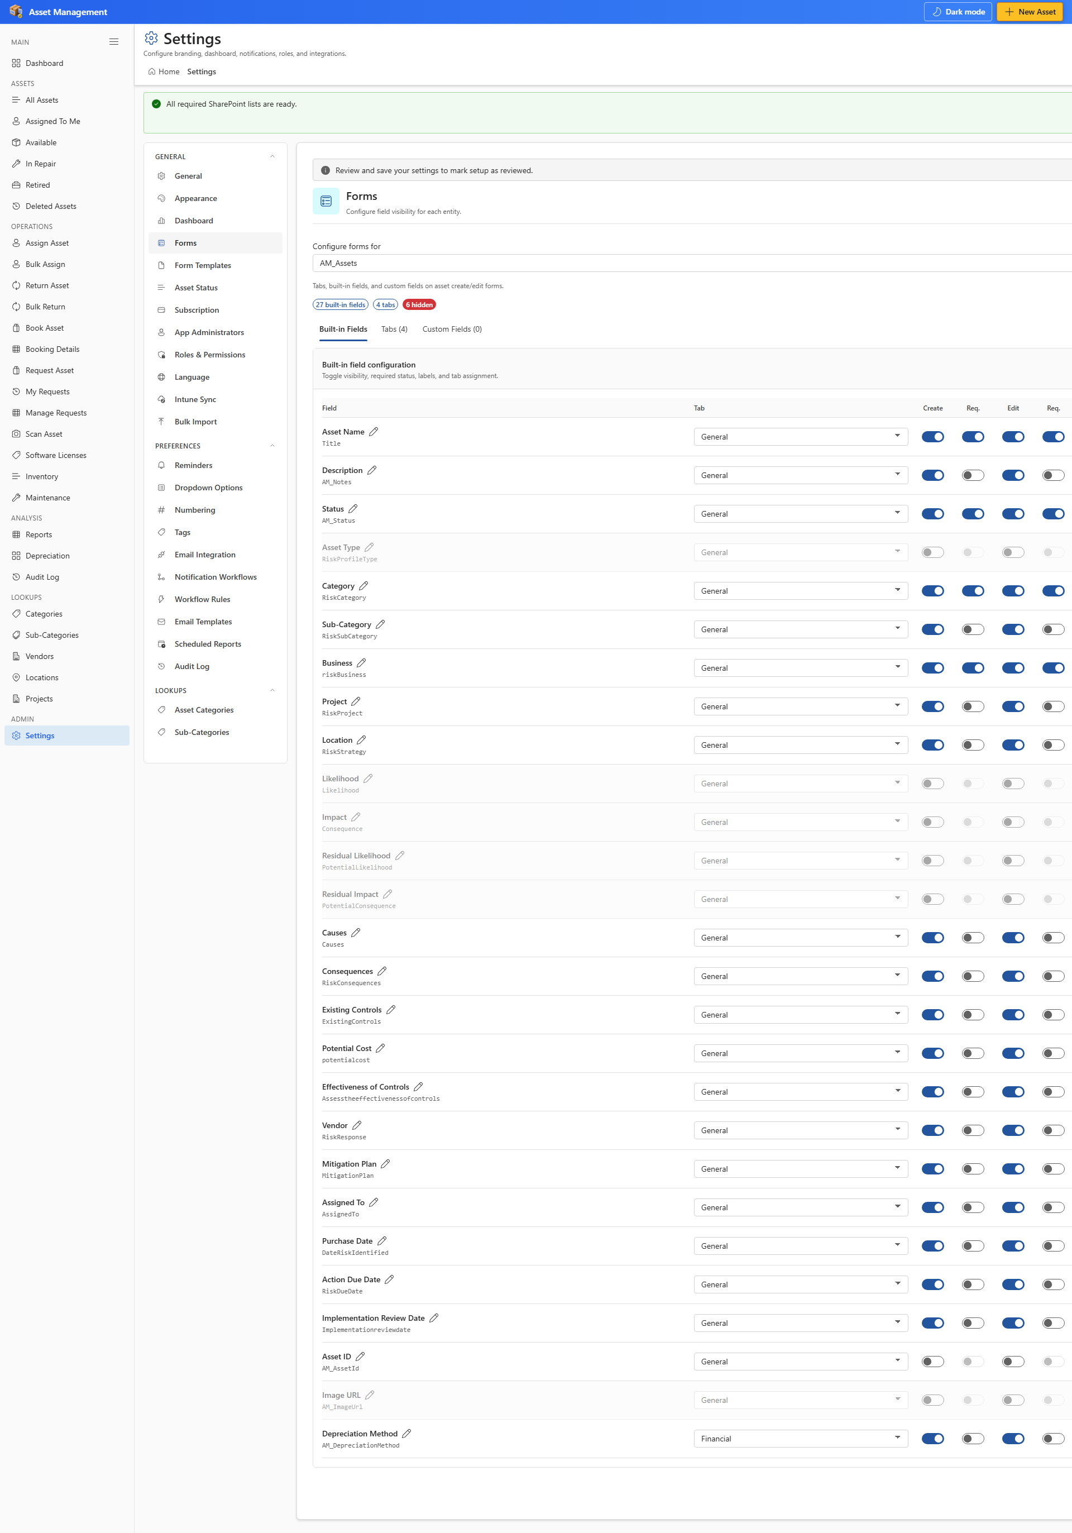Click pencil icon next to Project
1072x1533 pixels.
356,701
